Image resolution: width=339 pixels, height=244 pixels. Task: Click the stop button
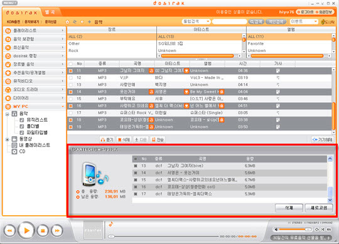pyautogui.click(x=43, y=231)
